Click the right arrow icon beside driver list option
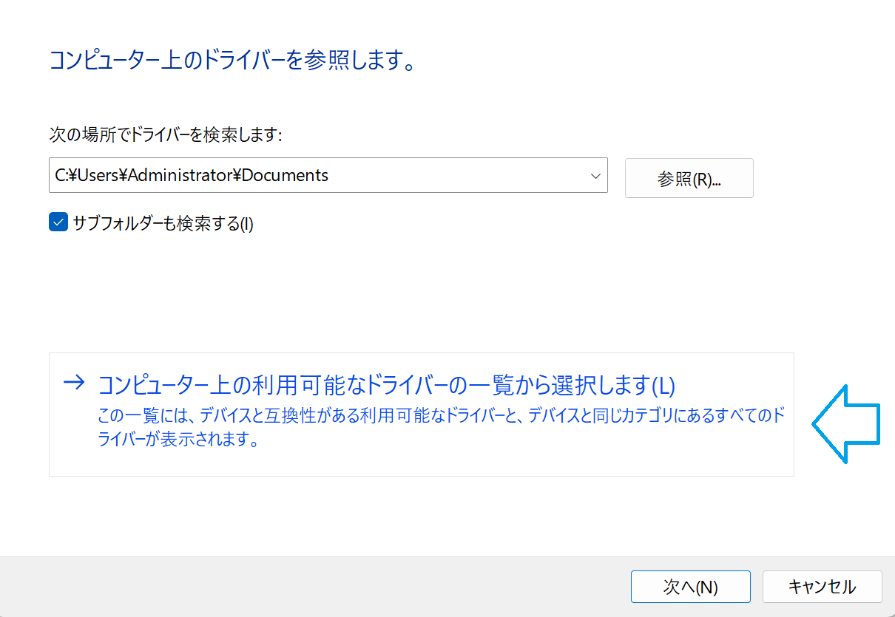895x617 pixels. pos(74,383)
